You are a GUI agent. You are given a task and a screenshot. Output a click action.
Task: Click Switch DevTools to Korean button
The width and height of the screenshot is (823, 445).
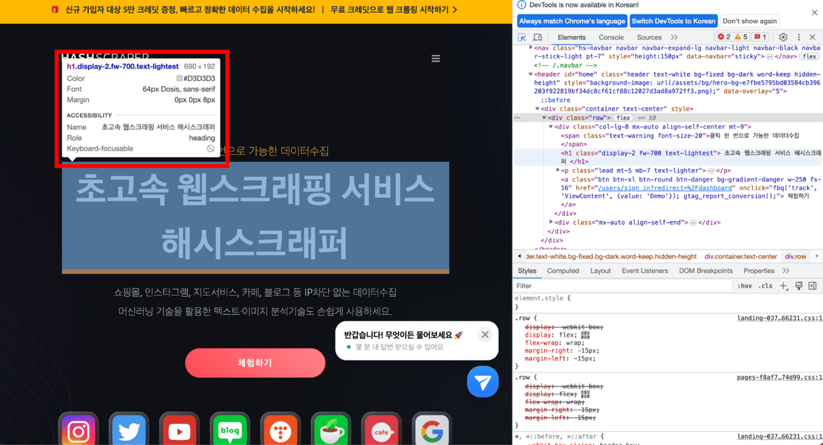pos(674,21)
